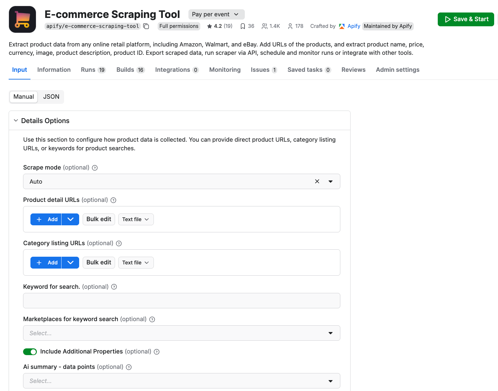The width and height of the screenshot is (498, 391).
Task: Open the Include Additional Properties help icon
Action: tap(156, 352)
